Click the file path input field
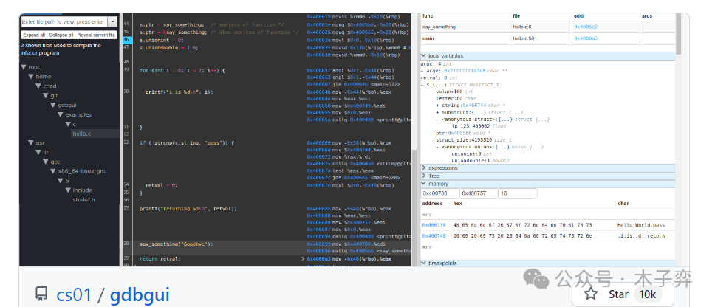 [x=64, y=21]
